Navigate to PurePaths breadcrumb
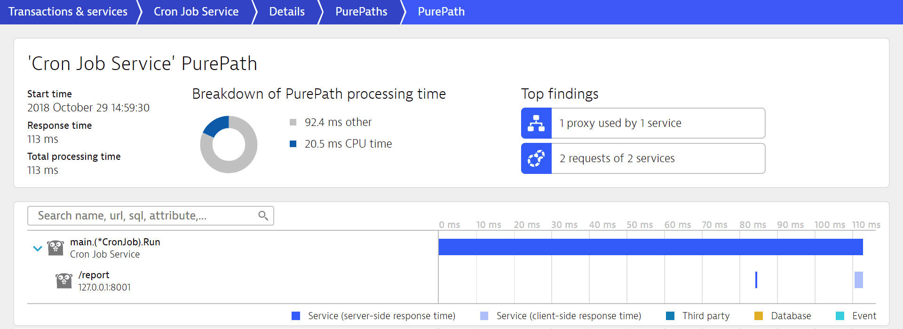 point(361,12)
